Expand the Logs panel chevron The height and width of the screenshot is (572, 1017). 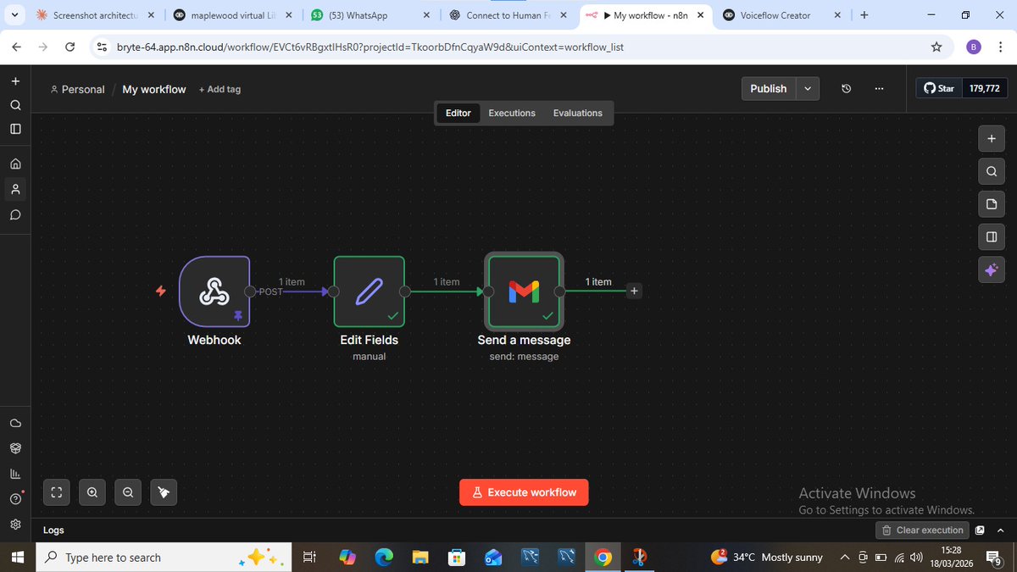point(1000,530)
